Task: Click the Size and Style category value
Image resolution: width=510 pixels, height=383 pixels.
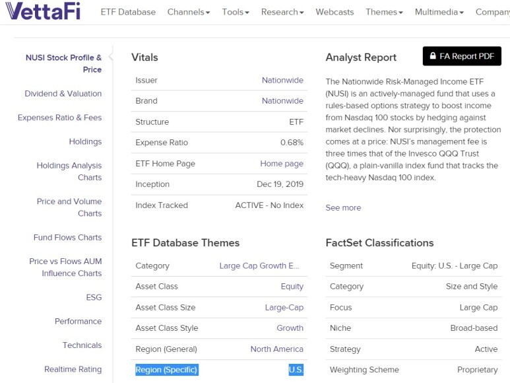Action: pyautogui.click(x=472, y=287)
